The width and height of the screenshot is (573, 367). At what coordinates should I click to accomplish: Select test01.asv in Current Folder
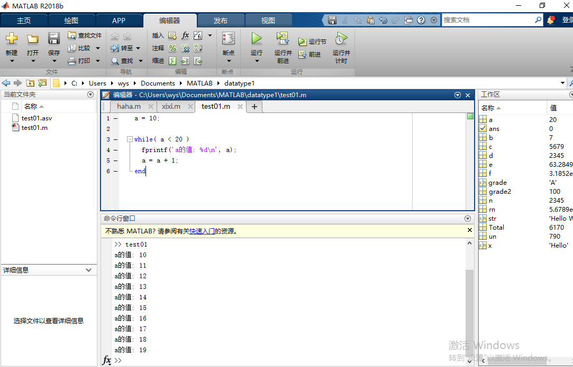37,118
